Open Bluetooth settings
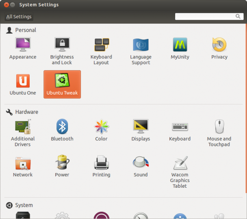This screenshot has height=219, width=247. point(62,130)
